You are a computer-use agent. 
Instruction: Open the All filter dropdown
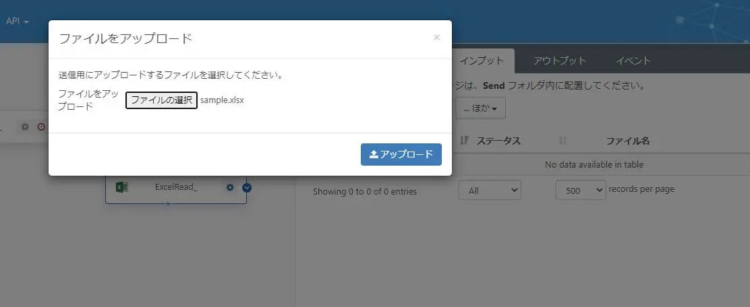[490, 191]
